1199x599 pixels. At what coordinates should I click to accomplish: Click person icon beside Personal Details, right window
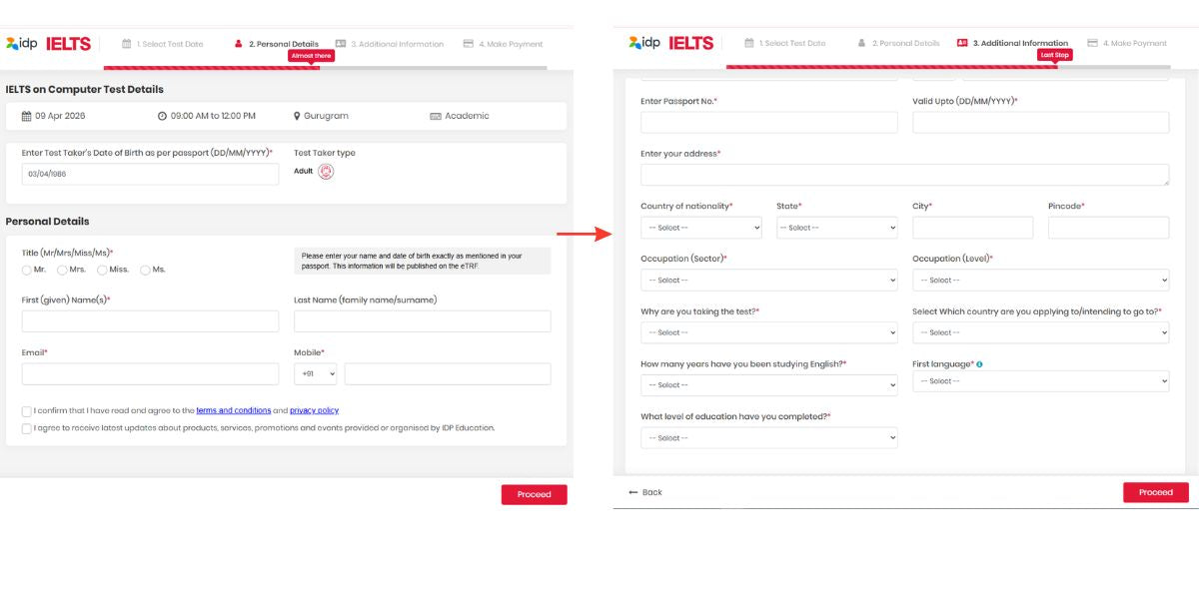[x=862, y=43]
